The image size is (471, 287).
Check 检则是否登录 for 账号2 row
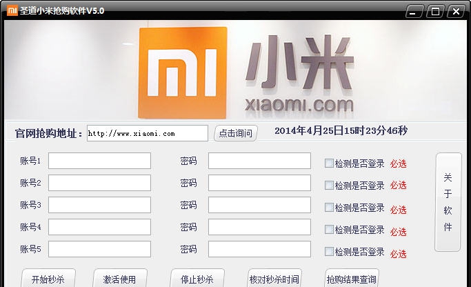(x=329, y=185)
